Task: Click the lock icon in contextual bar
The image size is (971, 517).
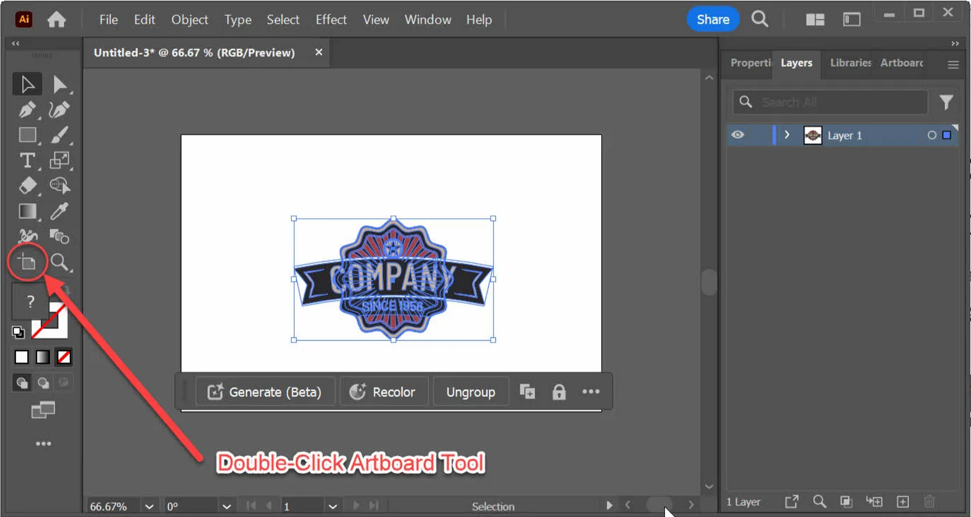Action: (559, 392)
